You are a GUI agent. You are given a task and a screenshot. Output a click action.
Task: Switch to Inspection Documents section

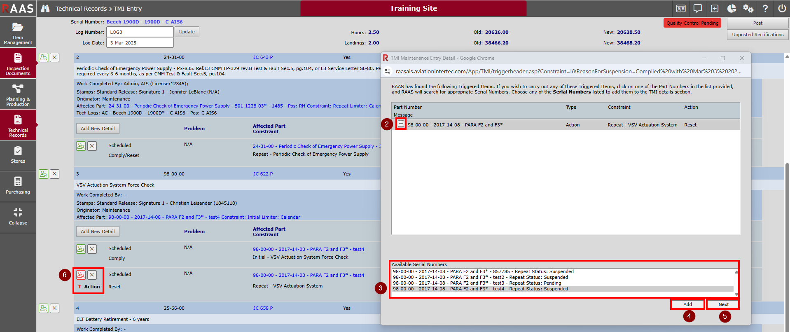click(18, 63)
